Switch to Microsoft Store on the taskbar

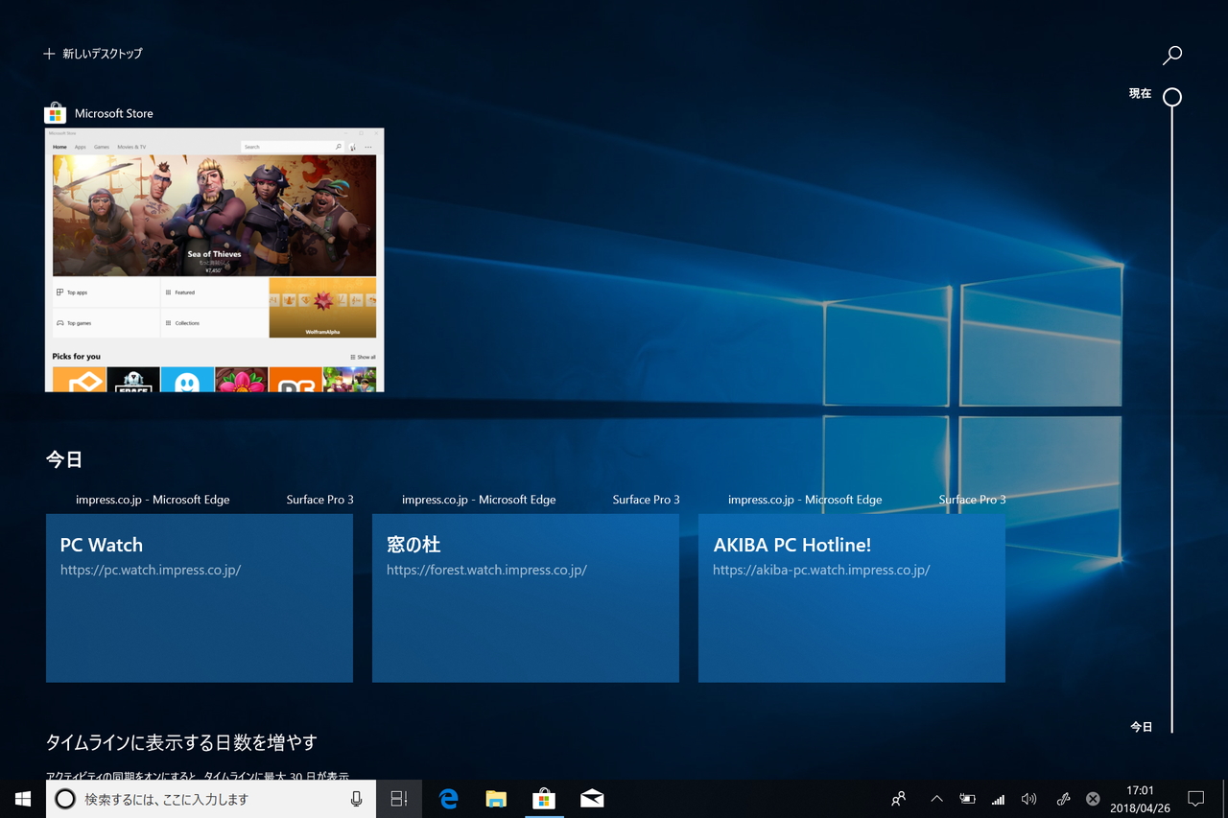click(544, 799)
